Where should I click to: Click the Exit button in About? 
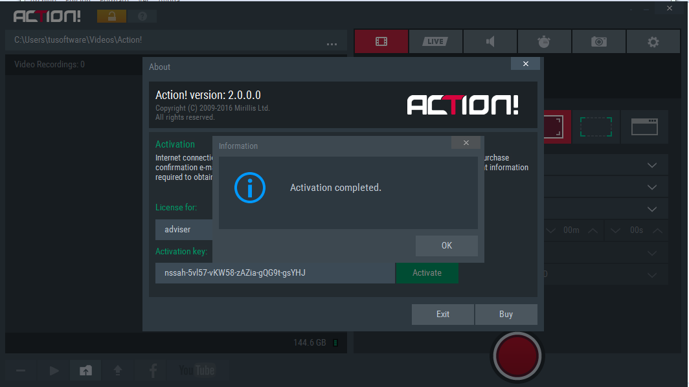(x=442, y=314)
